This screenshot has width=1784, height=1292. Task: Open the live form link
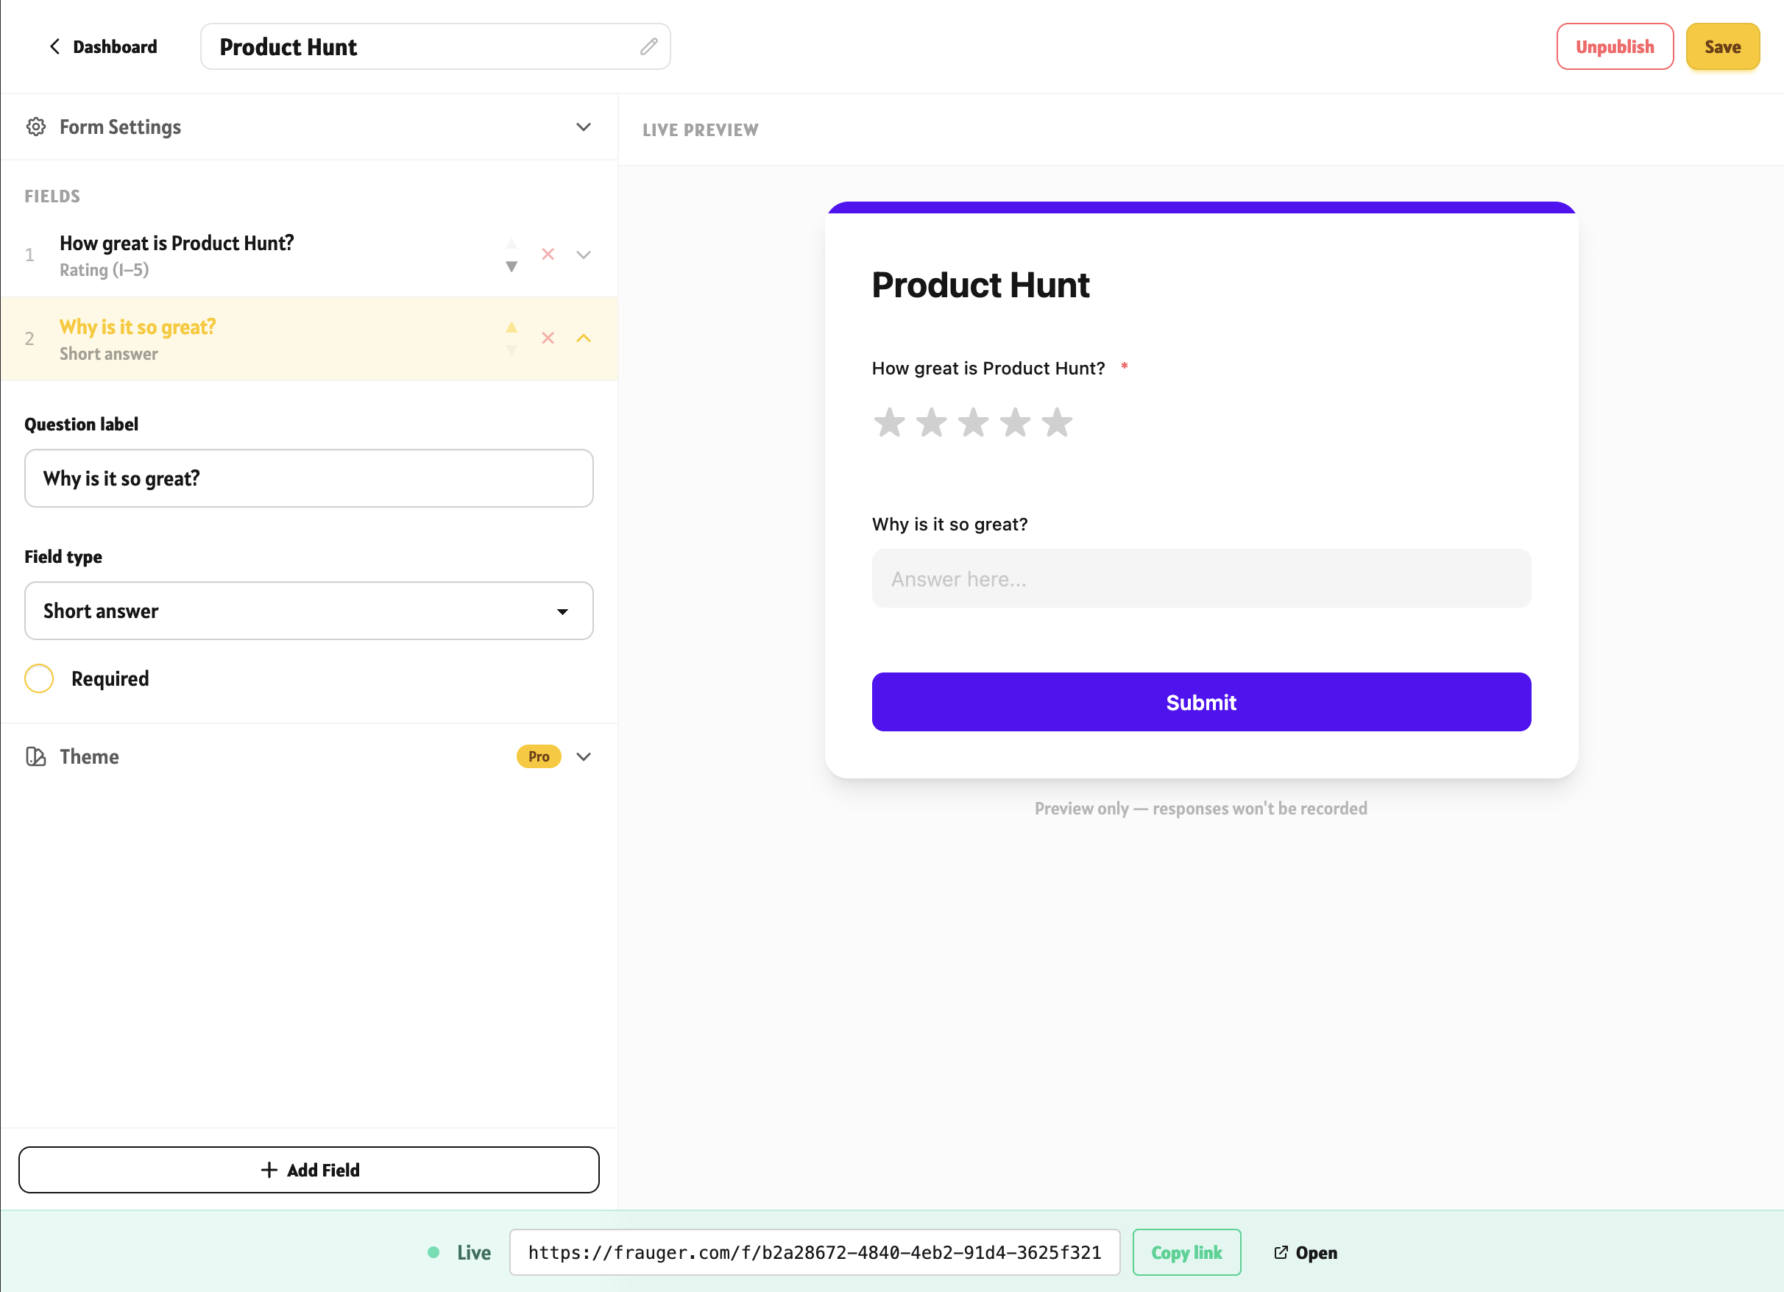point(1306,1252)
